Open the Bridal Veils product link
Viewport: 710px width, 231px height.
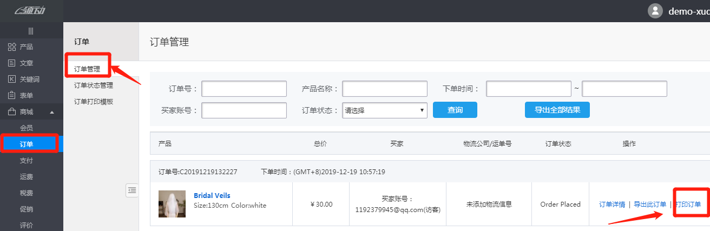point(212,195)
